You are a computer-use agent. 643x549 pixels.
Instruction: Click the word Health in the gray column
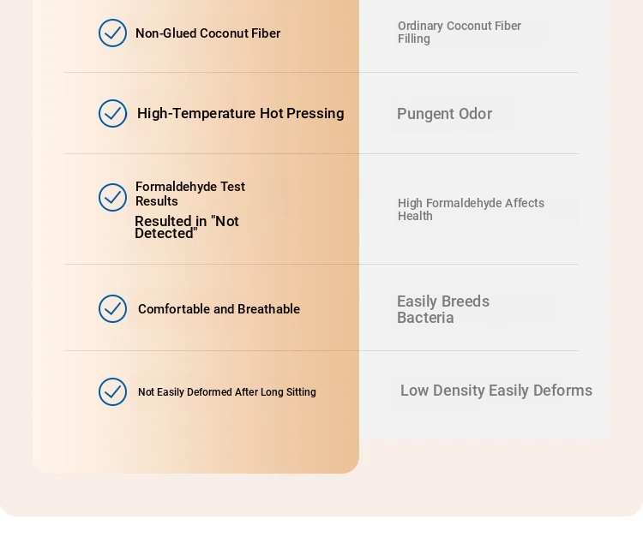coord(415,216)
